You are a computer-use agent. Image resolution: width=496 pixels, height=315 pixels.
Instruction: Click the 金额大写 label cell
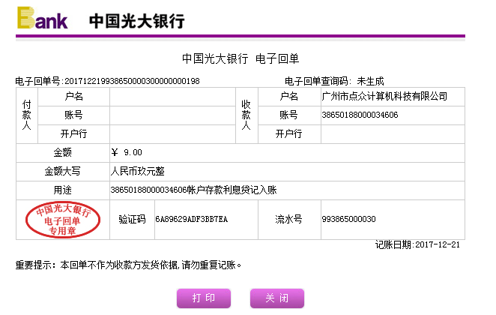click(63, 172)
